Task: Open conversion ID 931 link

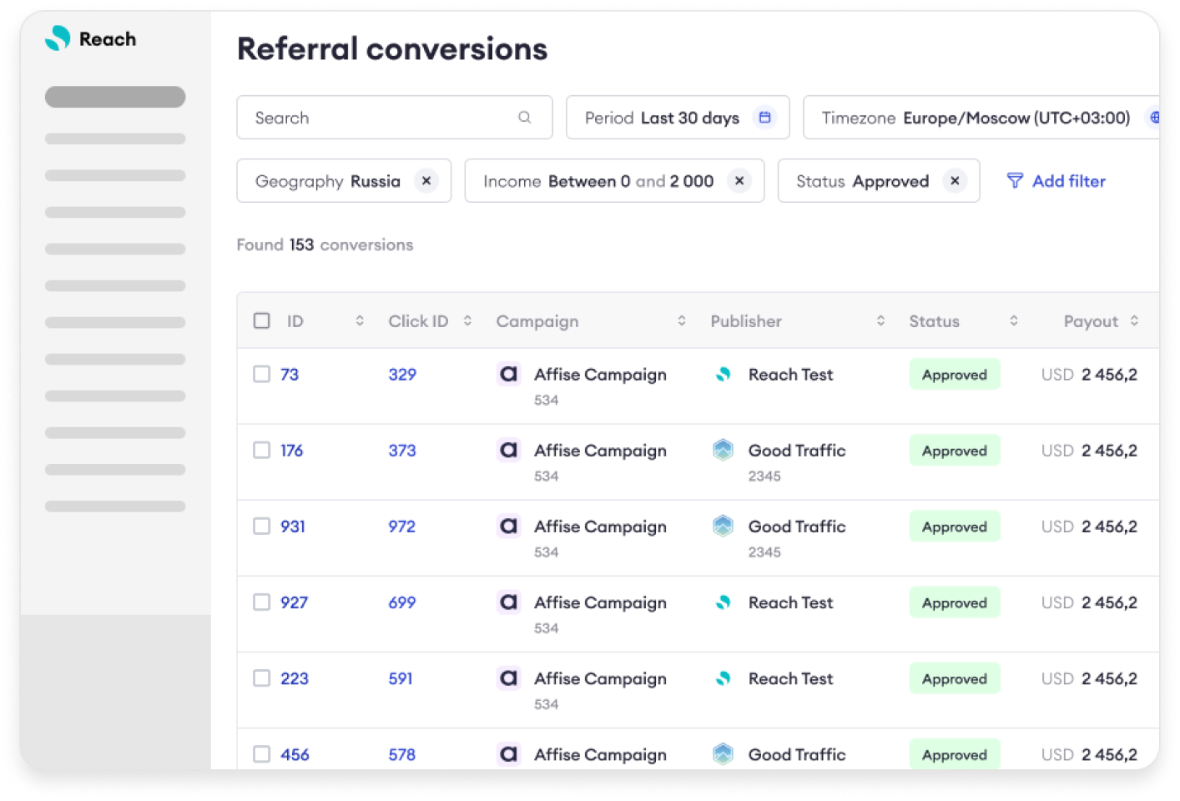Action: (x=293, y=526)
